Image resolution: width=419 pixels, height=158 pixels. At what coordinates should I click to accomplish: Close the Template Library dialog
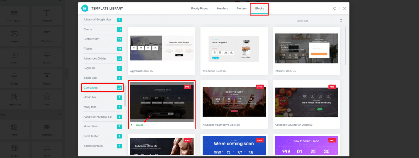[x=345, y=8]
